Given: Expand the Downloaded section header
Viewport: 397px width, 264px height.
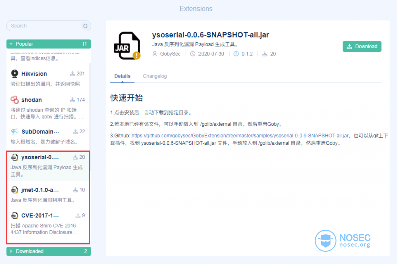Looking at the screenshot, I should point(49,251).
